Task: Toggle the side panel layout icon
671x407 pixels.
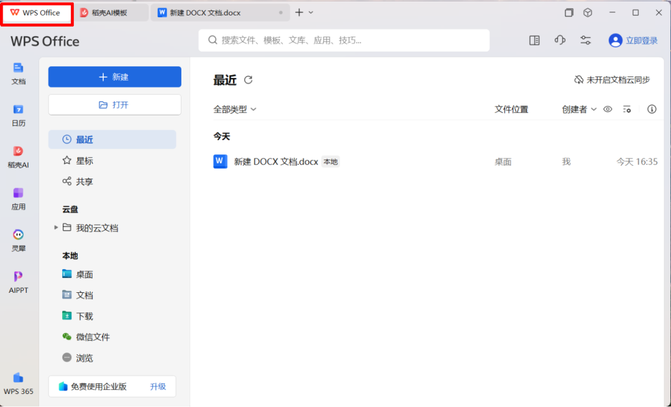Action: click(534, 40)
